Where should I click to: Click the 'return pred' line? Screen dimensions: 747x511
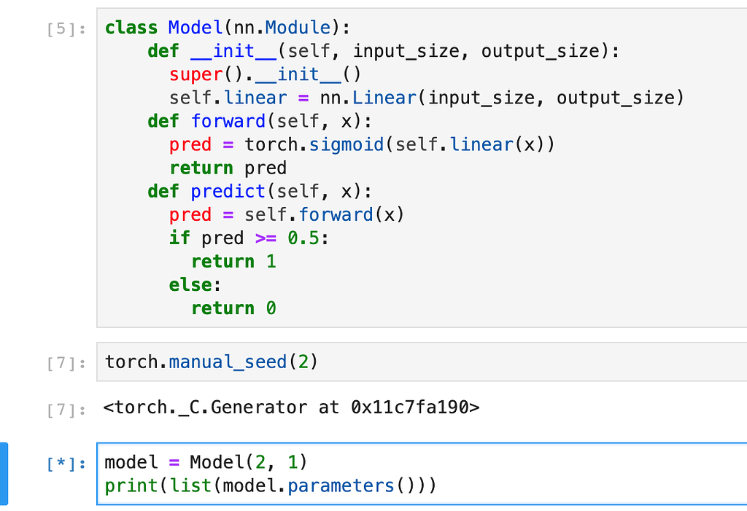228,168
